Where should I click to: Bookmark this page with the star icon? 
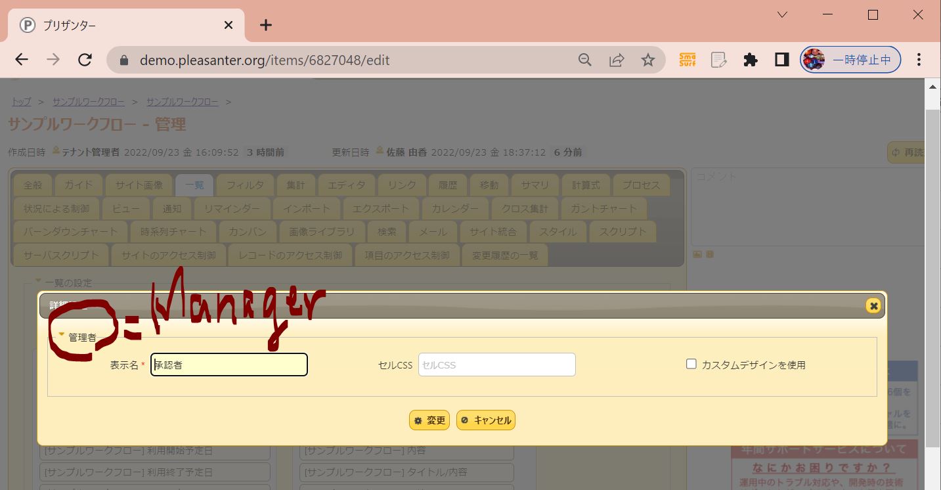coord(647,60)
